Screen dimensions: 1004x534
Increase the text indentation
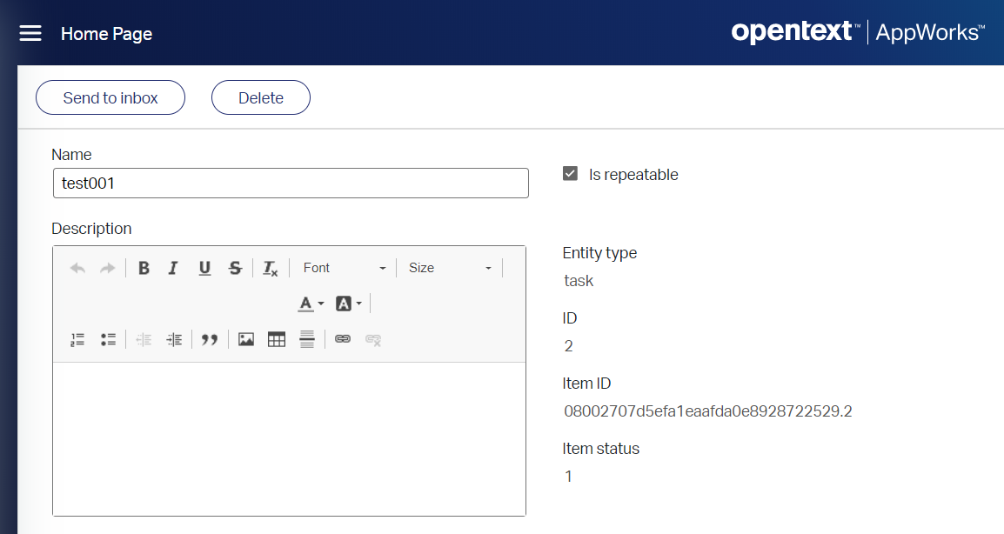click(x=174, y=338)
